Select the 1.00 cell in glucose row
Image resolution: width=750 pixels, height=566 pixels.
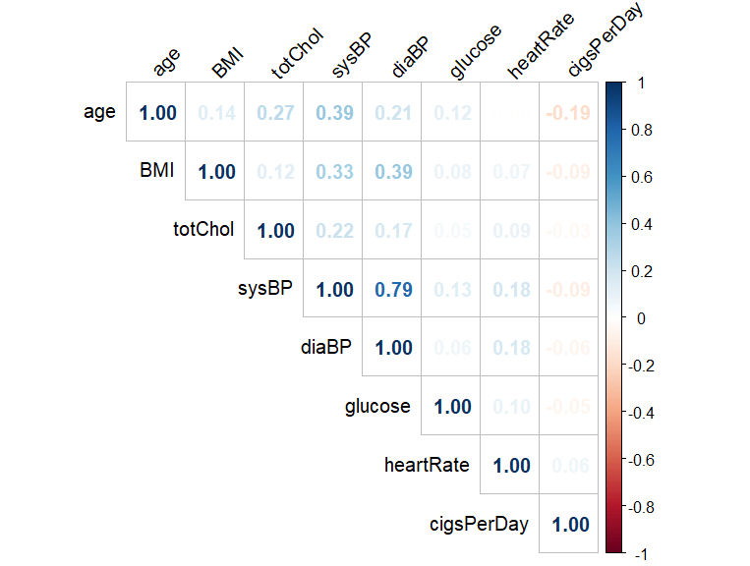point(452,407)
